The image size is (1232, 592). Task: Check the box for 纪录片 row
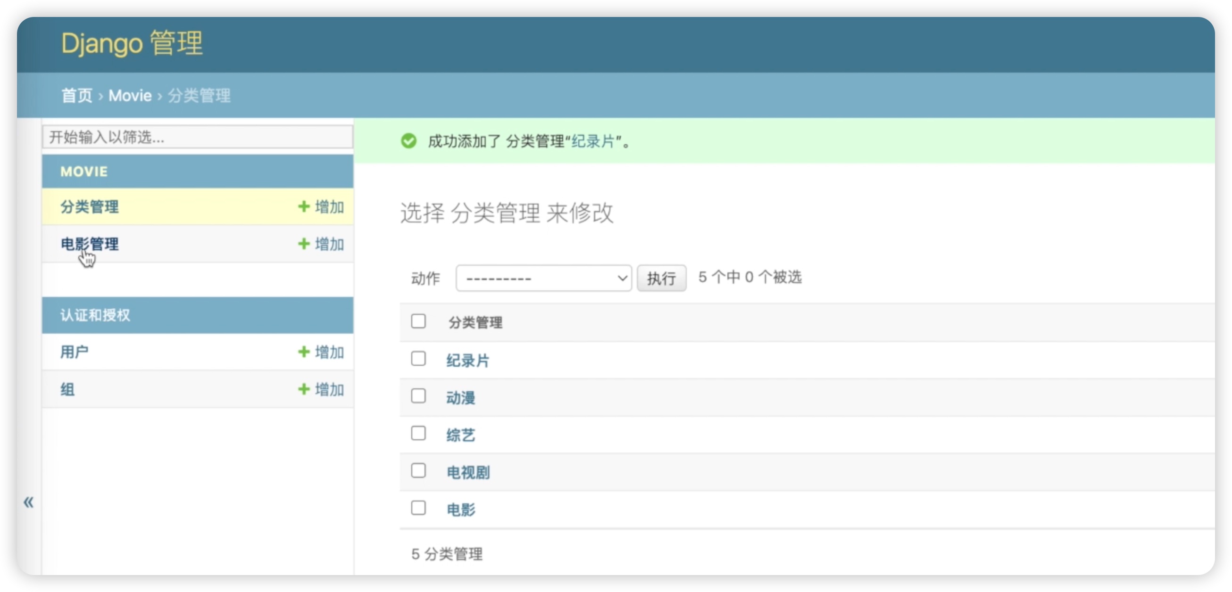click(x=418, y=358)
